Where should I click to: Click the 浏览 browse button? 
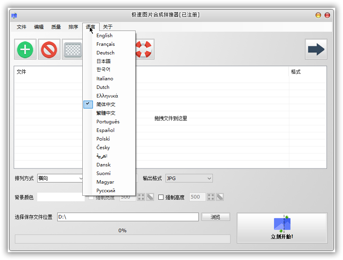pos(216,217)
